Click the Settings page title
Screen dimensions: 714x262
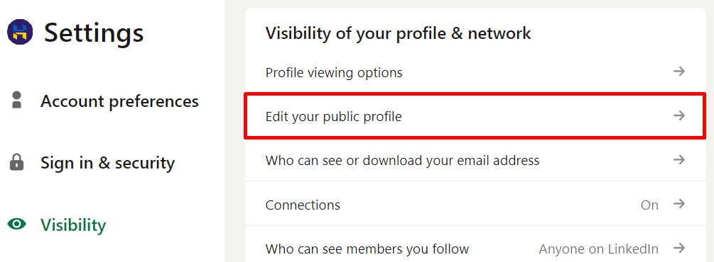[x=94, y=33]
